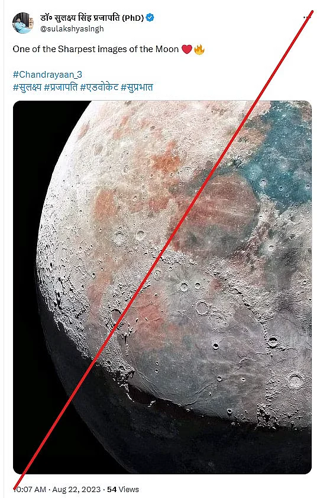Open the tweet author's profile avatar
This screenshot has height=498, width=320.
(23, 23)
